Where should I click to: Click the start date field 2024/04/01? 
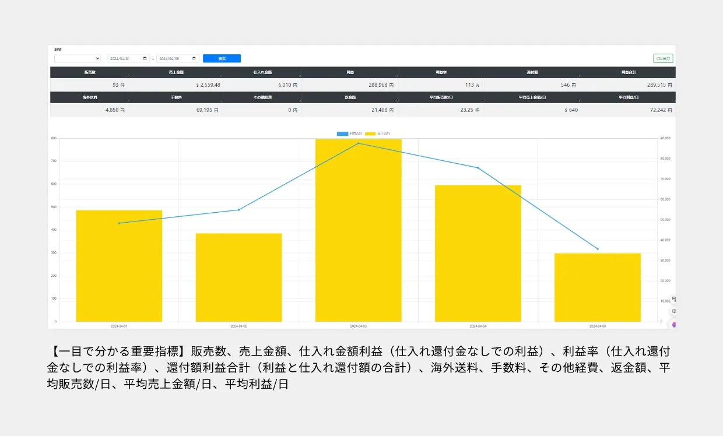point(122,59)
